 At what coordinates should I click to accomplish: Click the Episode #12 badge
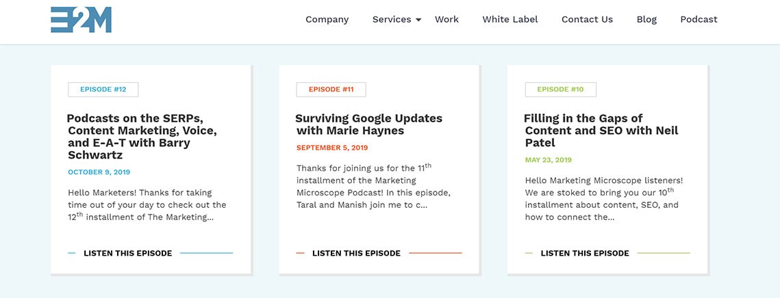coord(103,90)
